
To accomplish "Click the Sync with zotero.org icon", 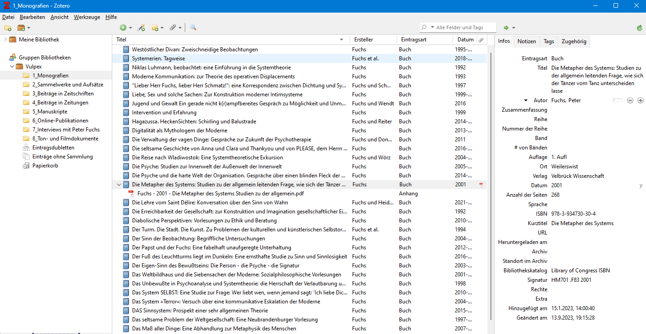I will (x=639, y=28).
